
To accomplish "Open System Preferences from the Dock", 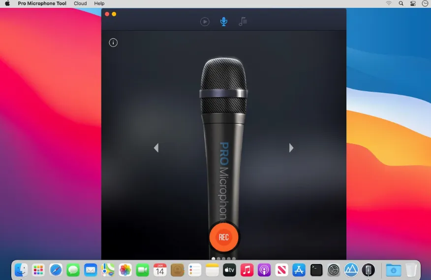I will pyautogui.click(x=334, y=270).
